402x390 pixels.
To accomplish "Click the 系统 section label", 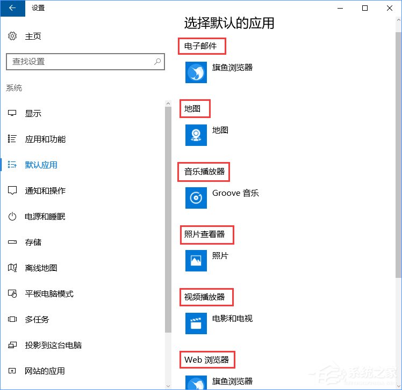I will [14, 88].
